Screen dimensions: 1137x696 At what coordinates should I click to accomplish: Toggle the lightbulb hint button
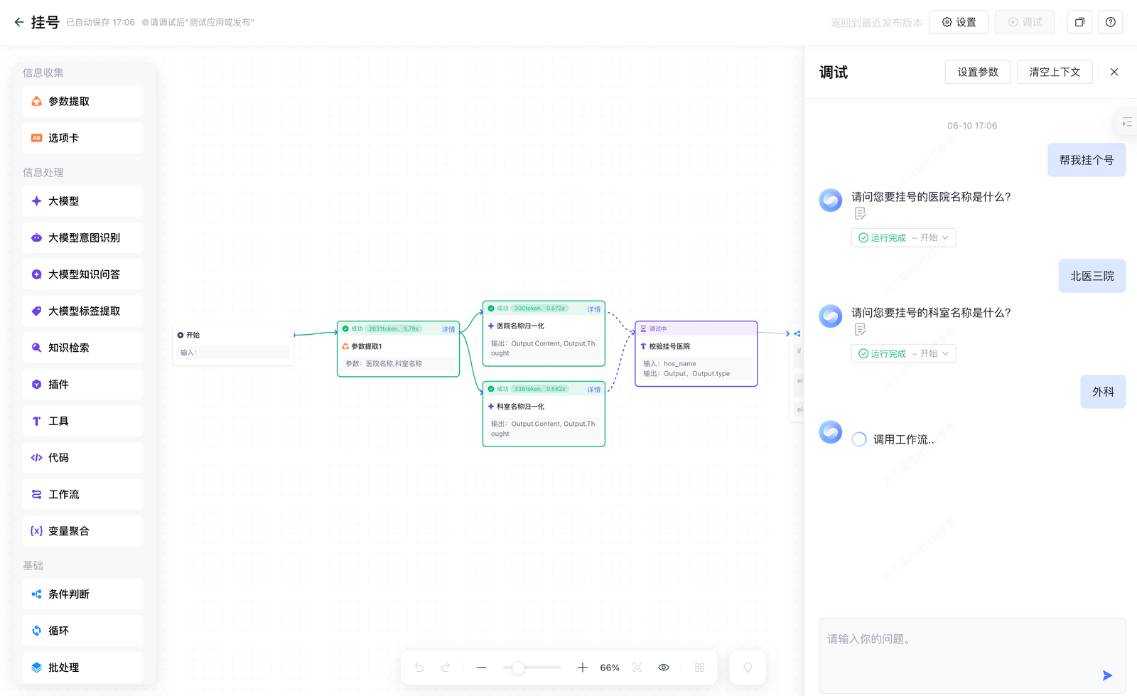[748, 668]
